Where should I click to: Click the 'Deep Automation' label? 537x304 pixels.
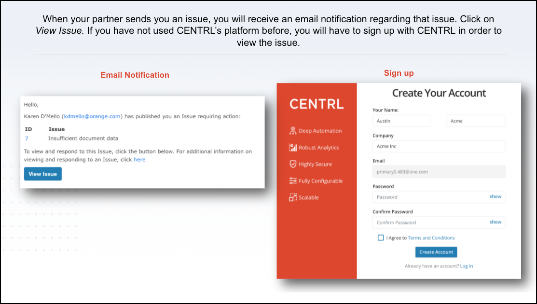coord(320,131)
